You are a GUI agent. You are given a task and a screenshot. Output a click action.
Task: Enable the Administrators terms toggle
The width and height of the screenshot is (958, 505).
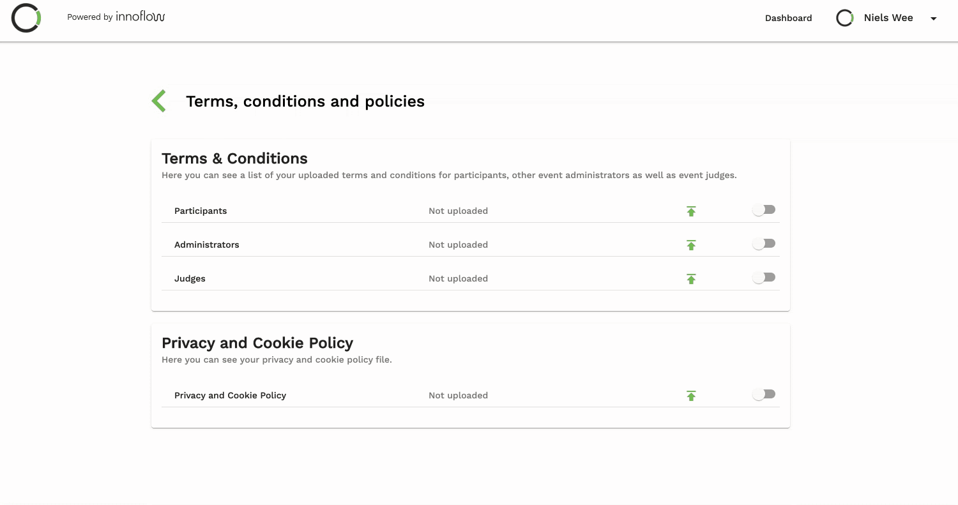click(x=764, y=244)
